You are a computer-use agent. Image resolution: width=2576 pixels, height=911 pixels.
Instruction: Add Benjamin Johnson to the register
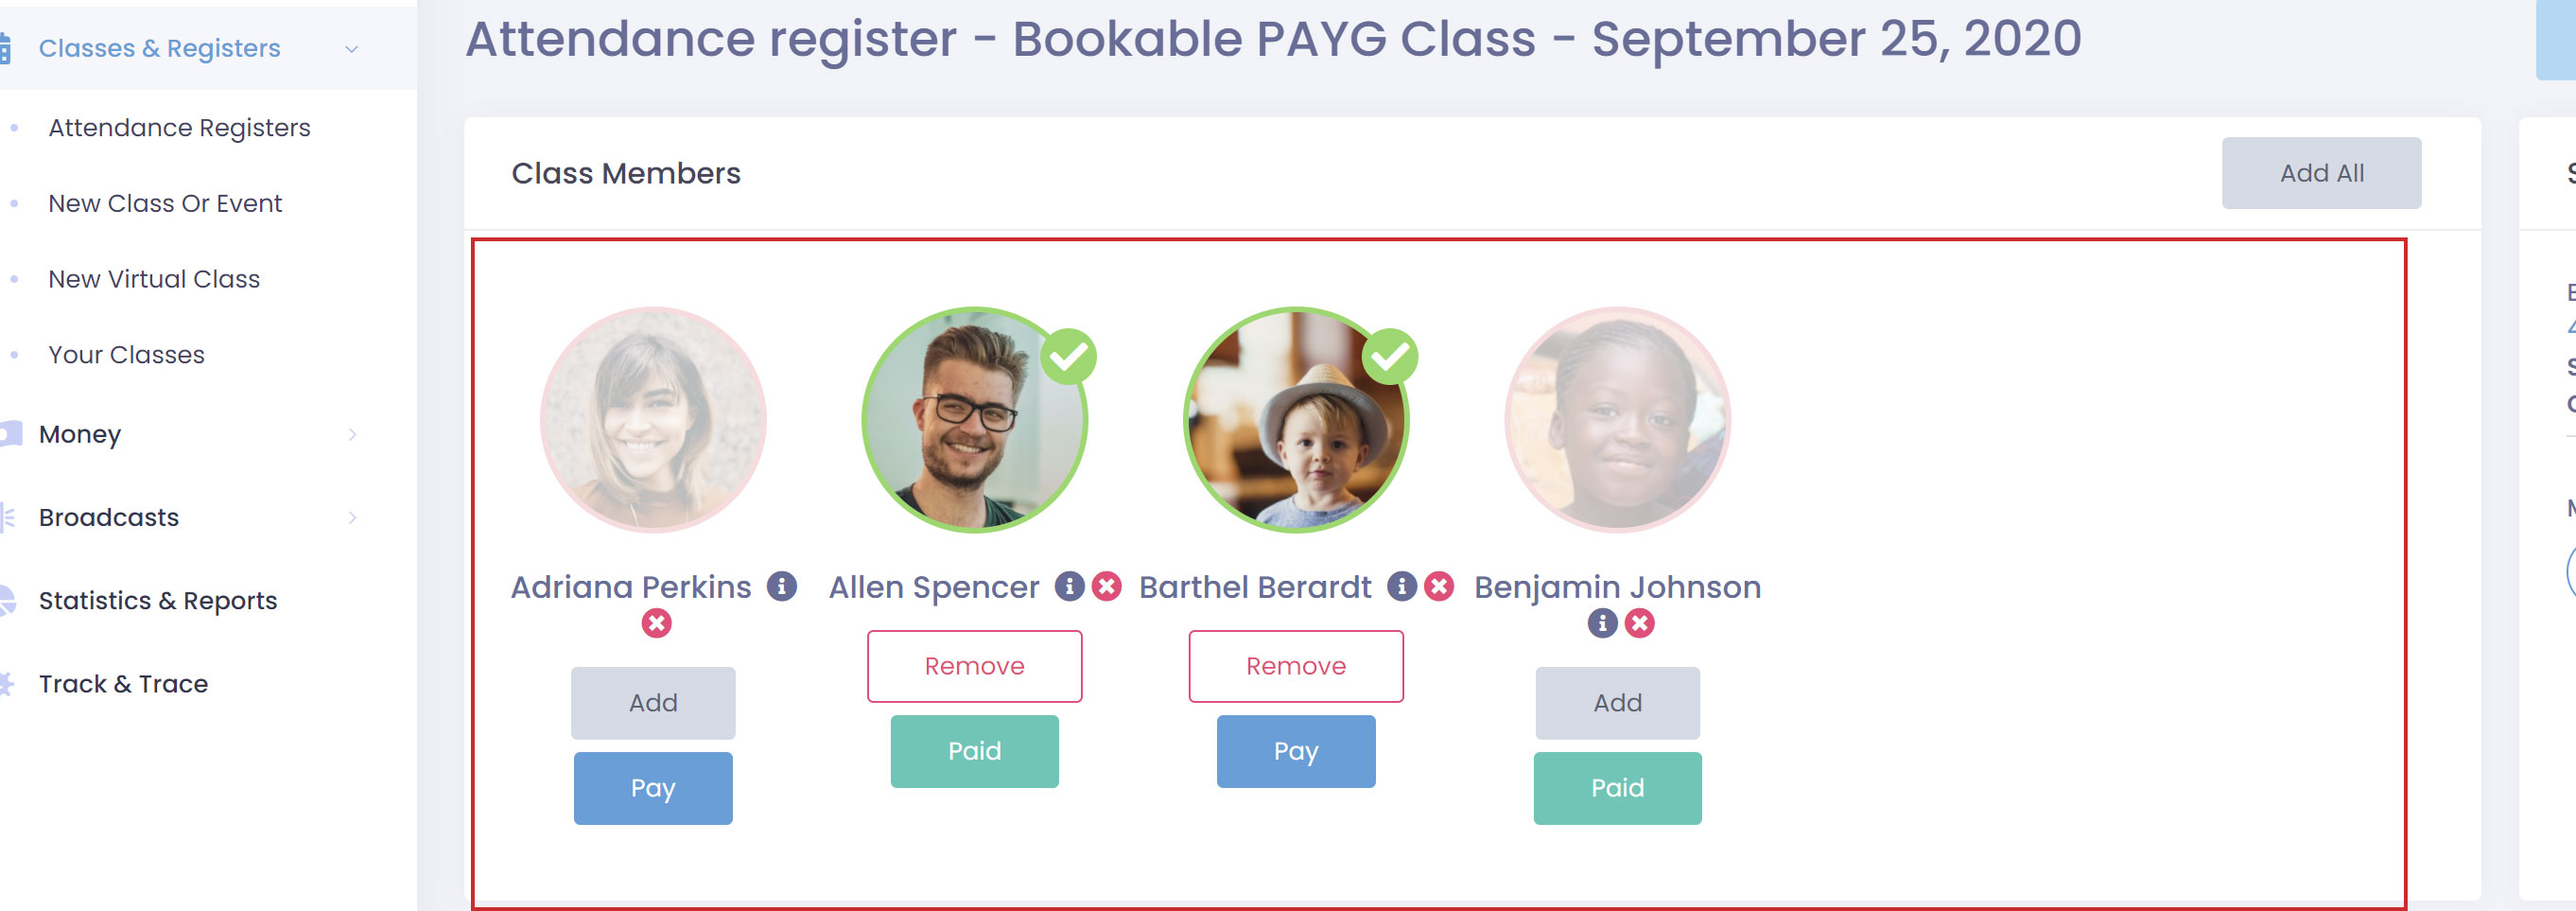point(1617,703)
